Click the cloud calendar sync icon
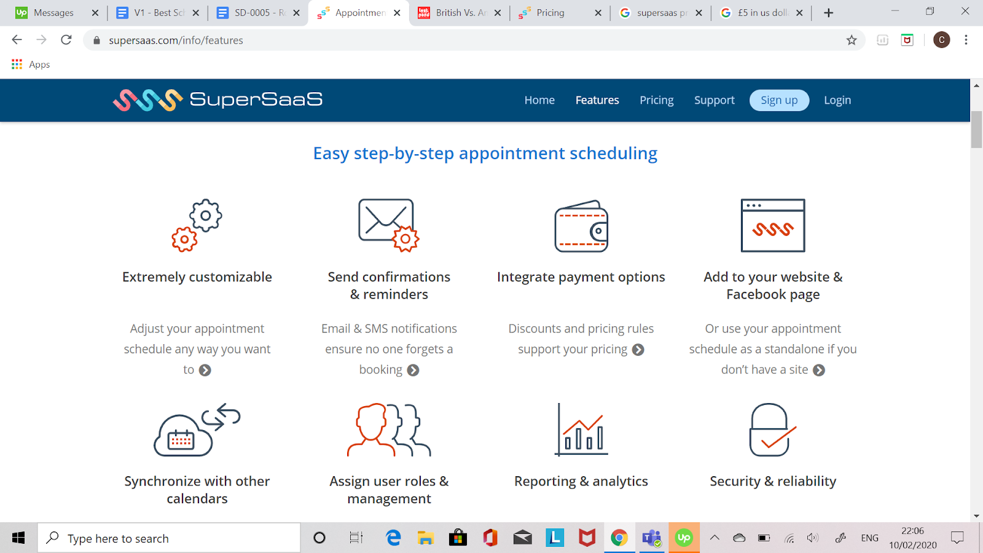983x553 pixels. click(197, 429)
